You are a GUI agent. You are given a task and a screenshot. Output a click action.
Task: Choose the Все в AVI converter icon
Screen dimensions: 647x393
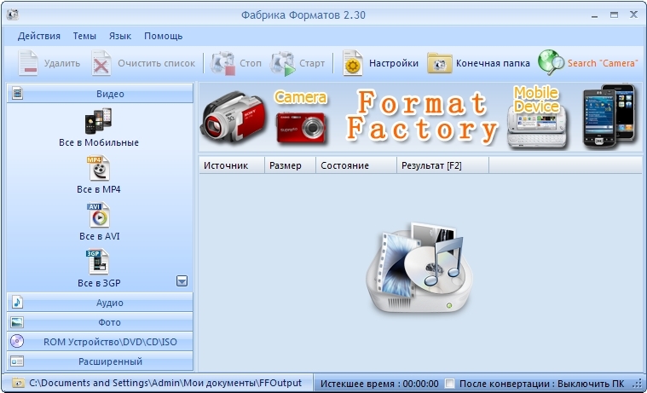(99, 216)
